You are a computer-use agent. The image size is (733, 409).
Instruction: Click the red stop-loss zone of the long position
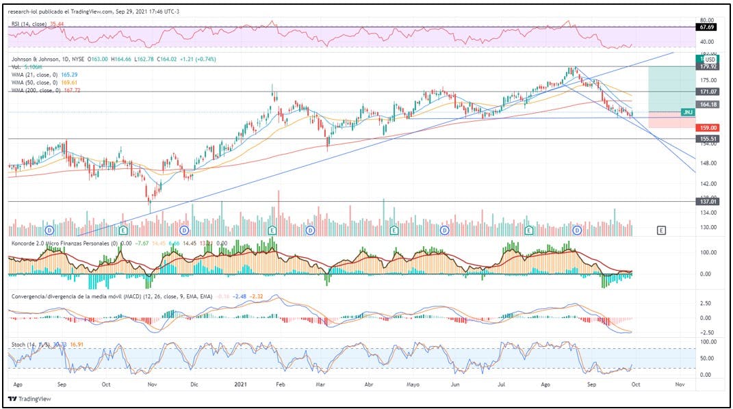[672, 120]
